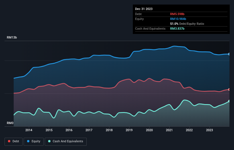Select the Cash endpoint marker on chart
Image resolution: width=234 pixels, height=150 pixels.
pyautogui.click(x=229, y=101)
